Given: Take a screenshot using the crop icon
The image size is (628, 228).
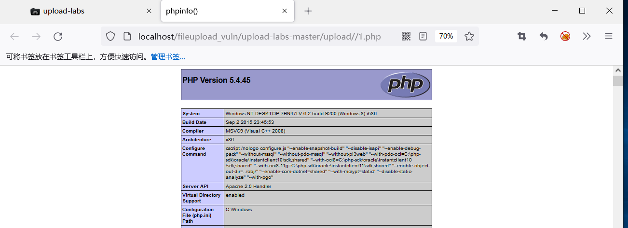Looking at the screenshot, I should tap(521, 36).
